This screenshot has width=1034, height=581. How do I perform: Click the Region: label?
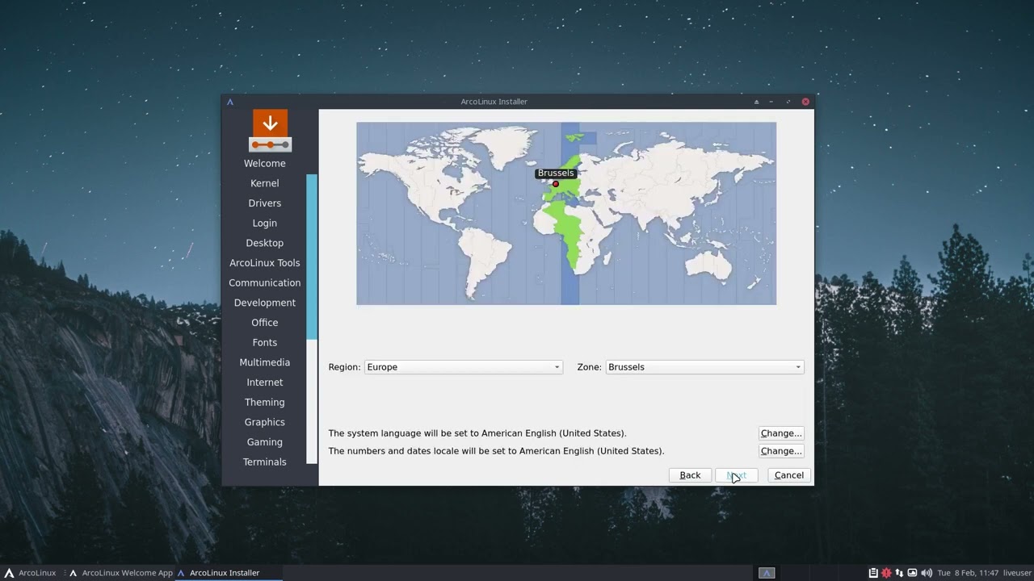[344, 367]
